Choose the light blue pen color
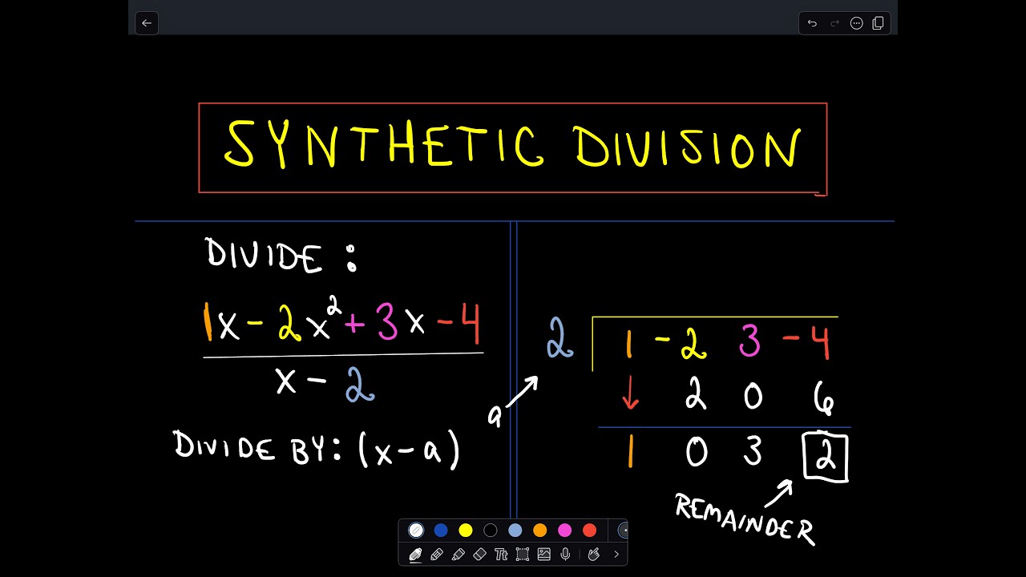This screenshot has height=577, width=1026. (x=515, y=530)
